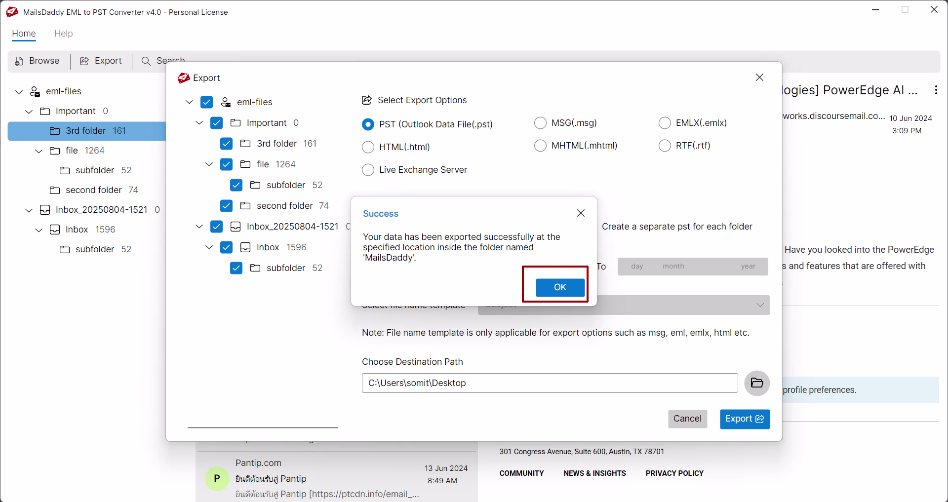Image resolution: width=948 pixels, height=502 pixels.
Task: Toggle second folder checkbox in Export
Action: point(226,206)
